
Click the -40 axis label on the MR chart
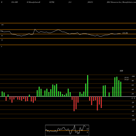133,107
